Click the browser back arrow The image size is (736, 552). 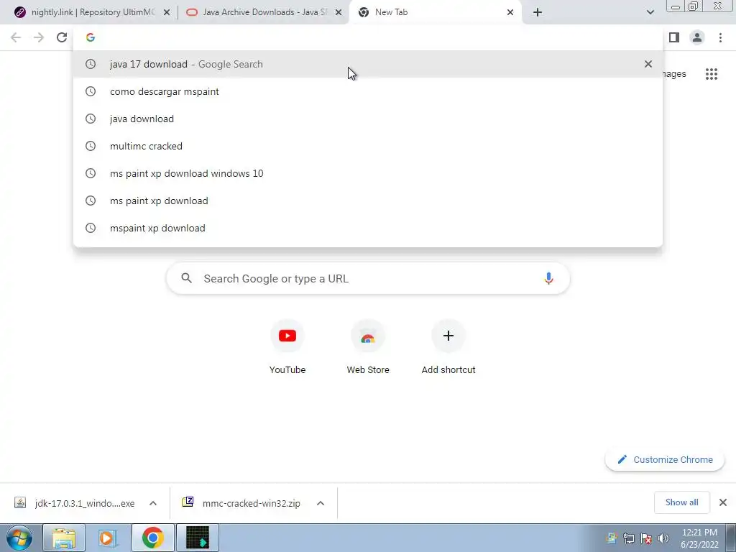(16, 37)
